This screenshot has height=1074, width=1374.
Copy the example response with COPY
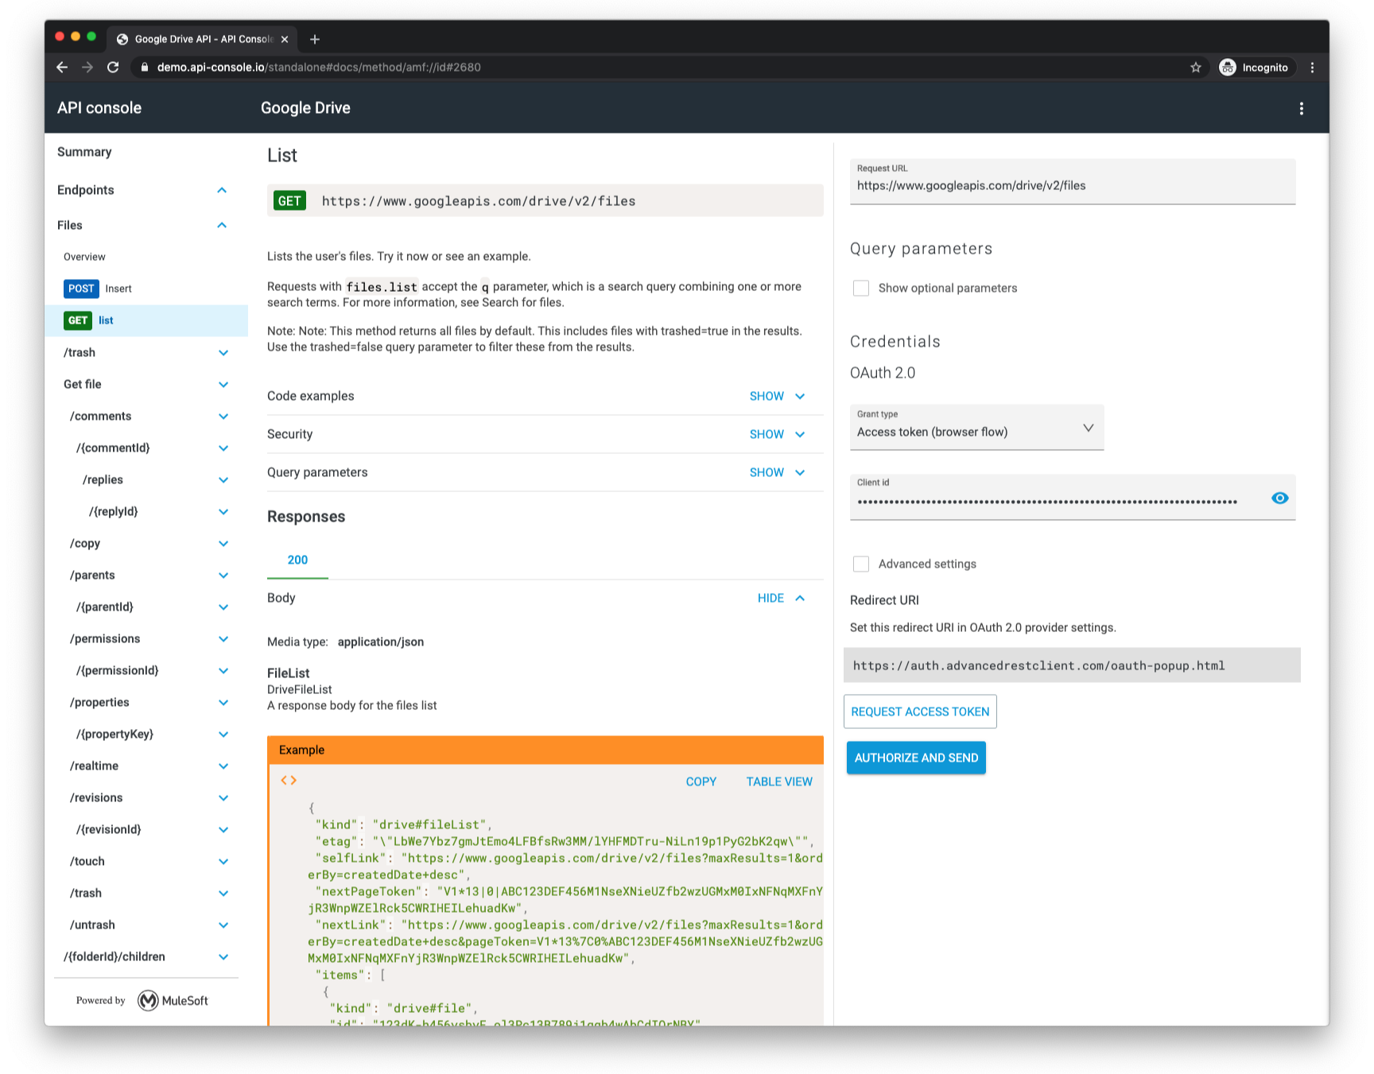[701, 781]
